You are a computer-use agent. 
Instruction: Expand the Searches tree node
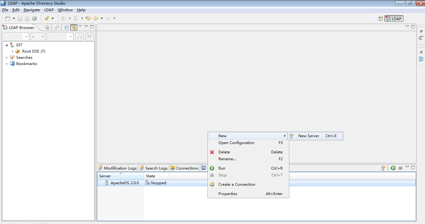point(7,58)
